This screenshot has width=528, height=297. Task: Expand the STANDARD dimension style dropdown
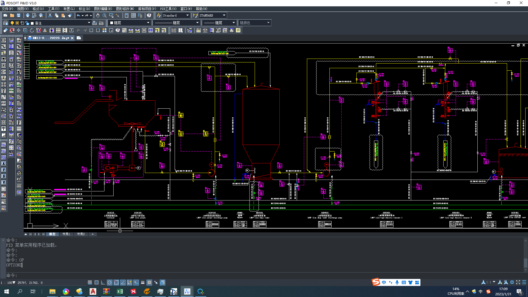click(x=224, y=15)
